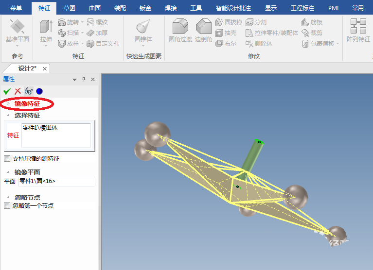Open 包裹偏移 dropdown arrow
The width and height of the screenshot is (373, 270).
tap(337, 43)
